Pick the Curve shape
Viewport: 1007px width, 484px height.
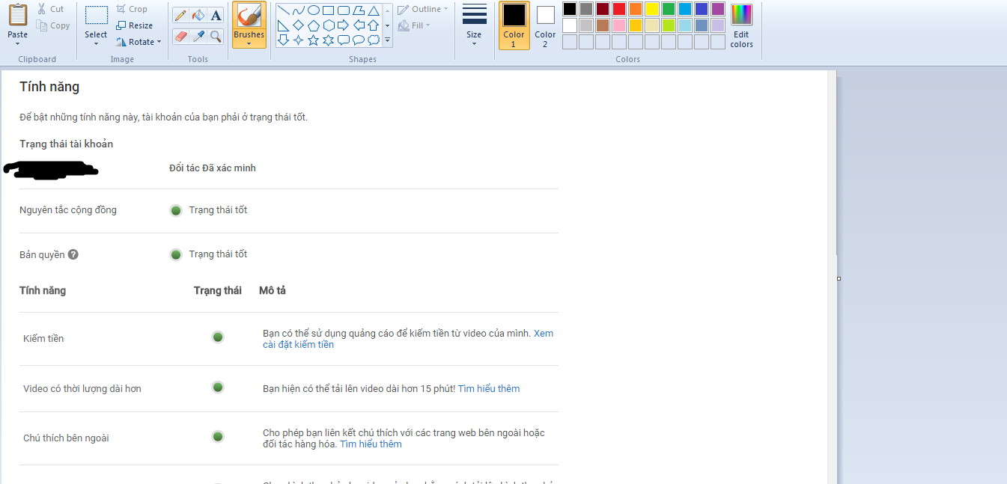299,10
